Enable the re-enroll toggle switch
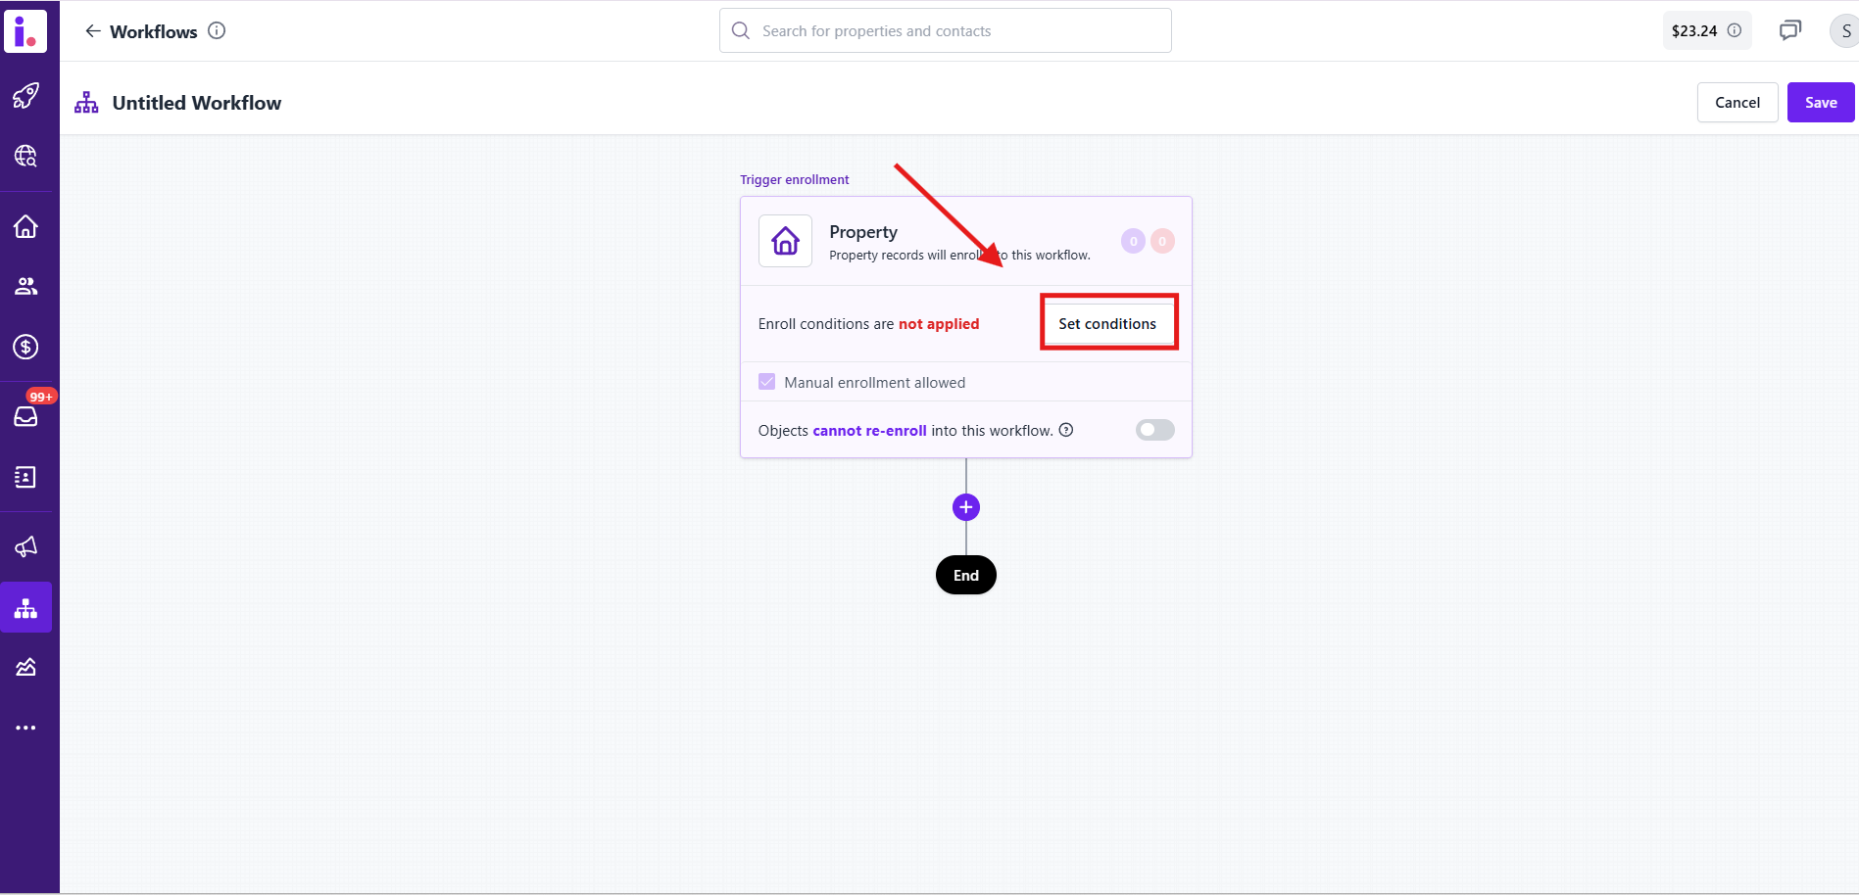Screen dimensions: 1859x895 click(x=1154, y=430)
